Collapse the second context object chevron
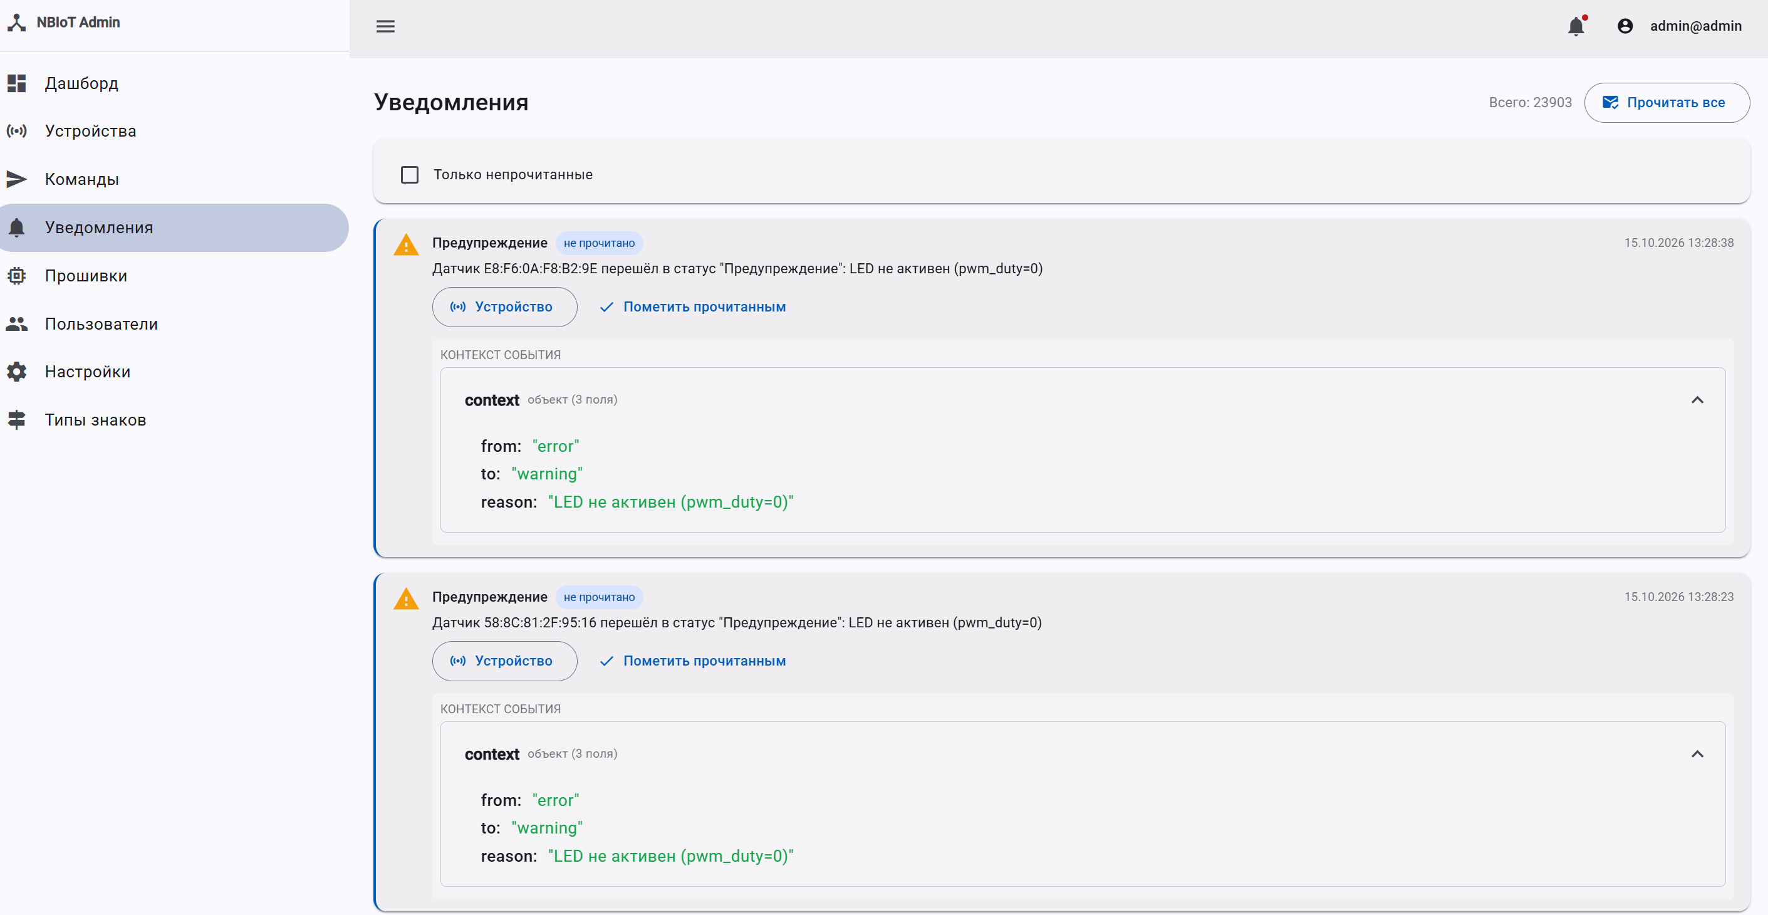 pos(1697,755)
